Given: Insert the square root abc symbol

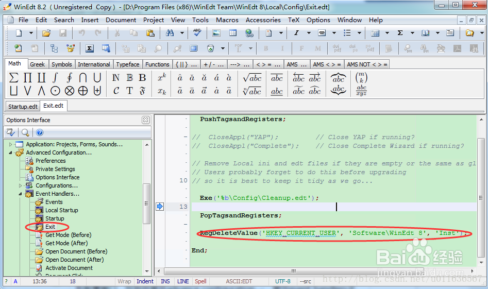Looking at the screenshot, I should point(252,78).
